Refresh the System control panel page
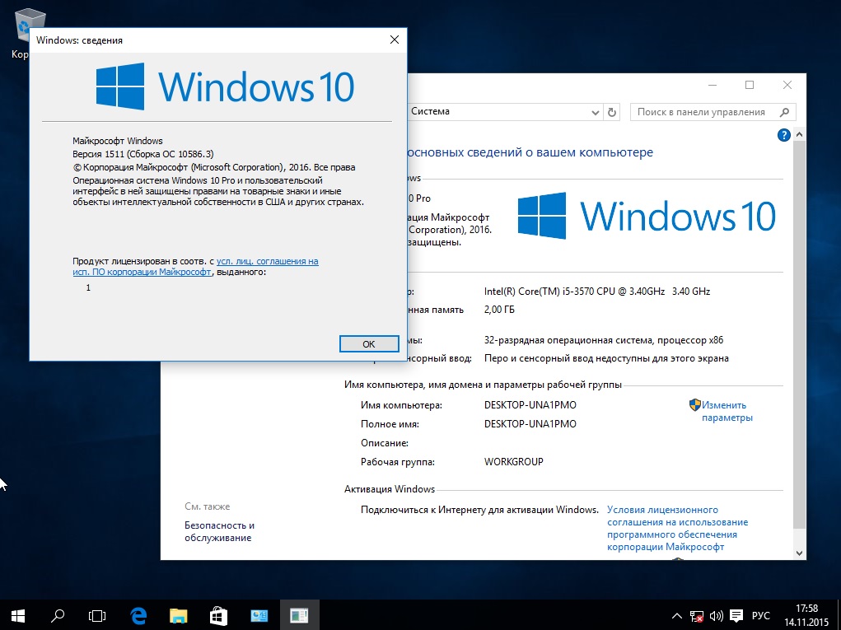 [x=611, y=112]
